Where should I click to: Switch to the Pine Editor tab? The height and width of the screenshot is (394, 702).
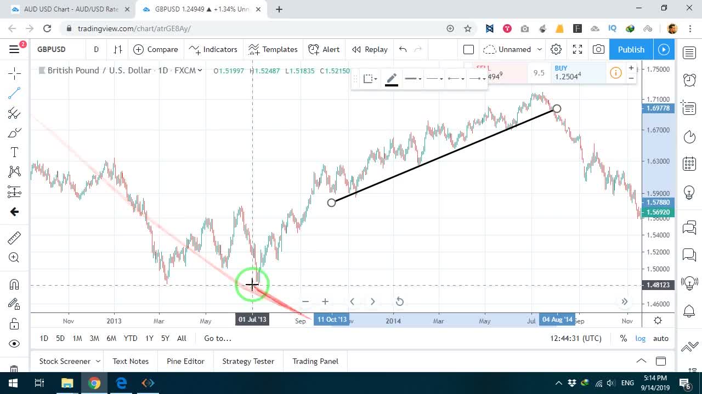click(185, 361)
